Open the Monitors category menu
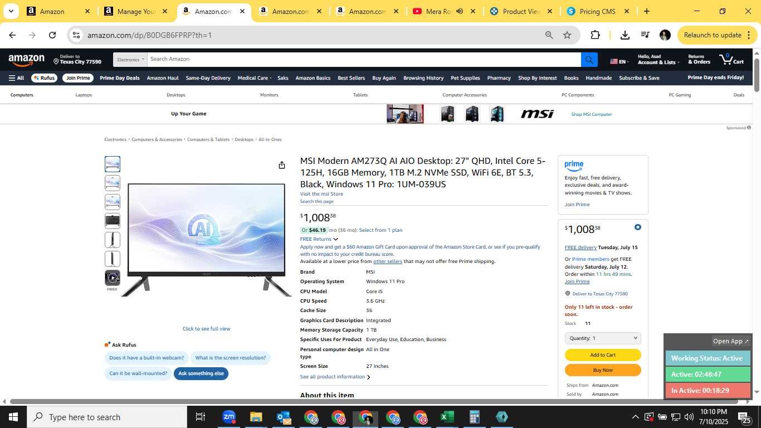Image resolution: width=761 pixels, height=428 pixels. (269, 95)
